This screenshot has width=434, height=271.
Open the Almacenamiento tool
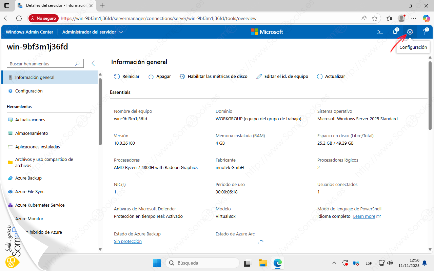(x=32, y=133)
